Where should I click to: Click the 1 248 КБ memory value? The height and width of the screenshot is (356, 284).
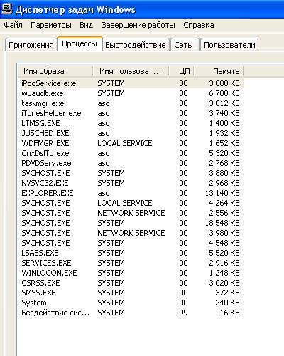[x=224, y=273]
